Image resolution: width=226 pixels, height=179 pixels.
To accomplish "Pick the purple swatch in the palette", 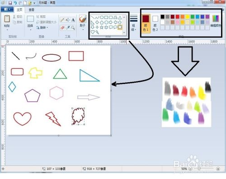I will coord(207,17).
